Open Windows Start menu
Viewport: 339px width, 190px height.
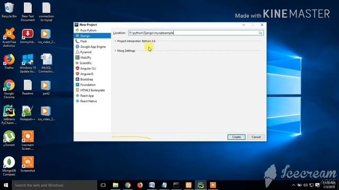[x=6, y=185]
